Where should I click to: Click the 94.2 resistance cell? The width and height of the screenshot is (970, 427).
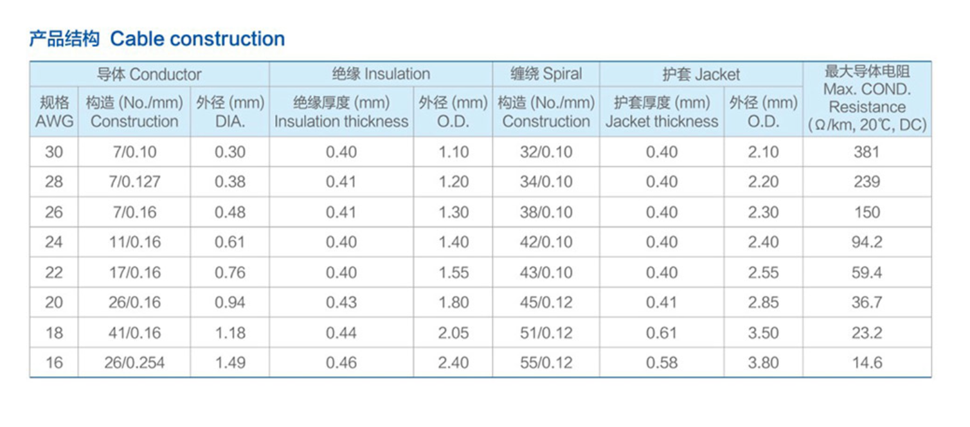(867, 242)
